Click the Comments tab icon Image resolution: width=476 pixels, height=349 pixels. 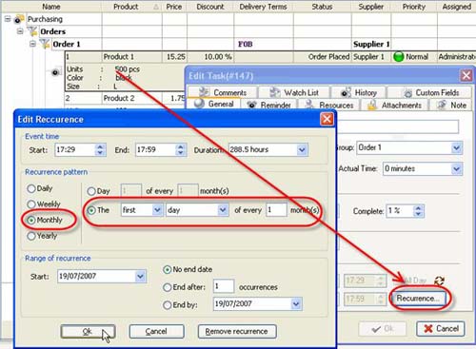tap(204, 92)
